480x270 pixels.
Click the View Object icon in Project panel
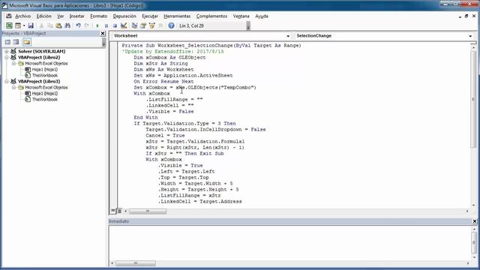[16, 42]
